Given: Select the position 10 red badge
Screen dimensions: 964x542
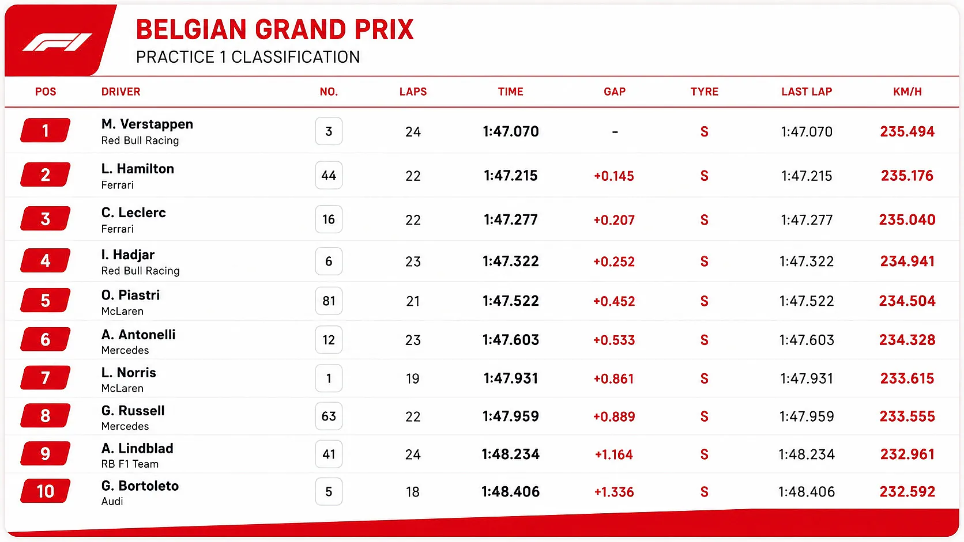Looking at the screenshot, I should [46, 491].
